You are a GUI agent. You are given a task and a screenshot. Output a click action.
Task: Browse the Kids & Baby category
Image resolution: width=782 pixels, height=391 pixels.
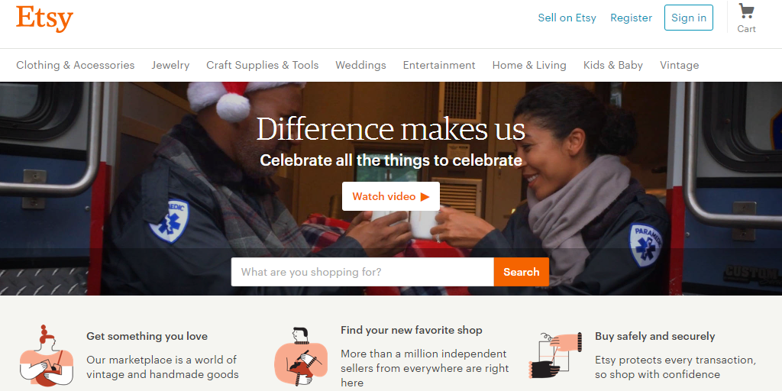(613, 65)
